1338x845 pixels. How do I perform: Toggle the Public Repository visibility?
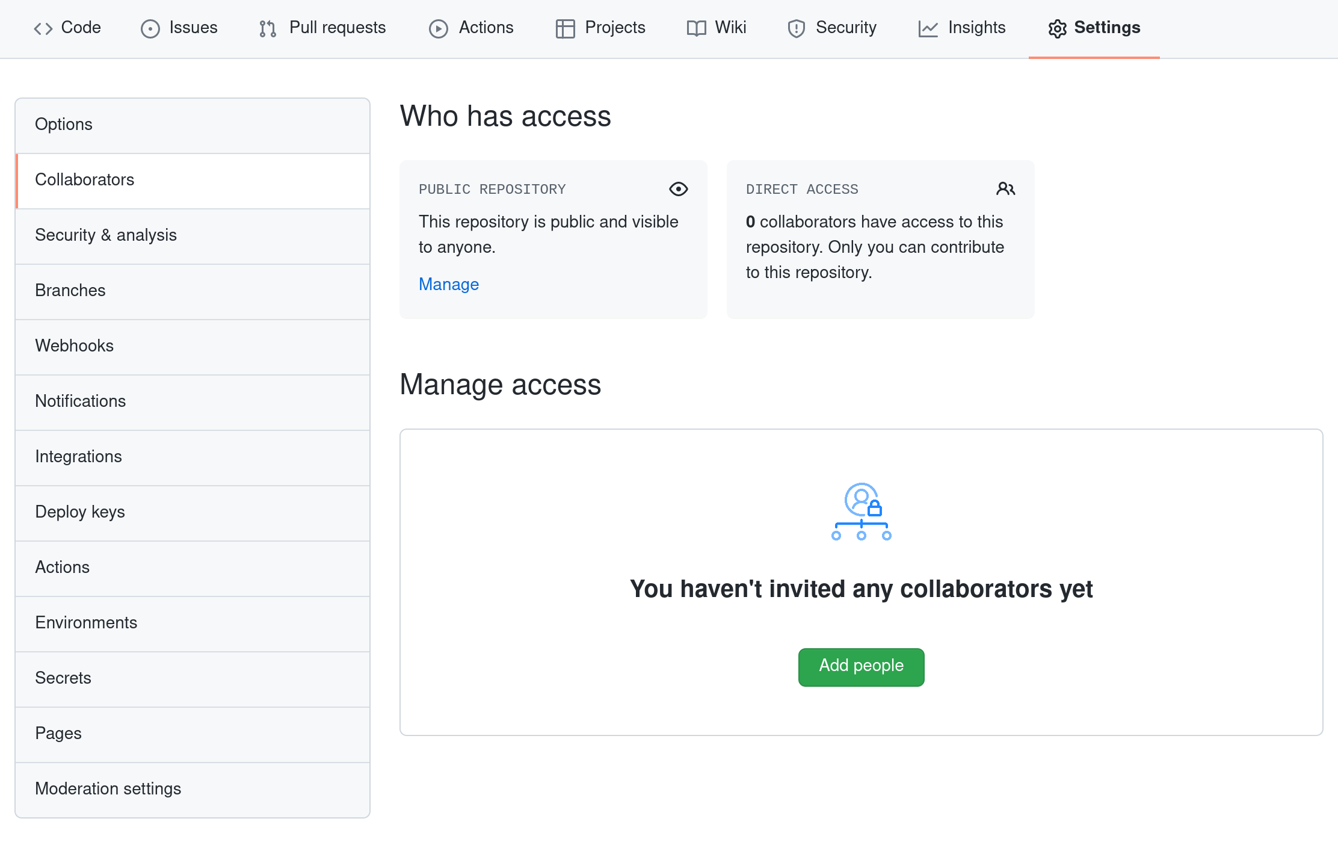click(x=448, y=283)
